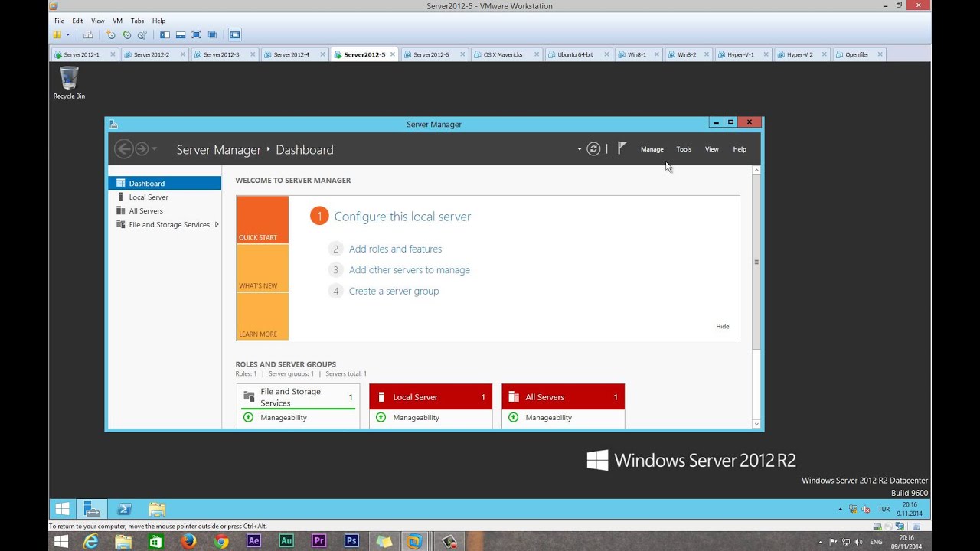Show hidden icons in guest tray
The image size is (980, 551).
pos(840,509)
